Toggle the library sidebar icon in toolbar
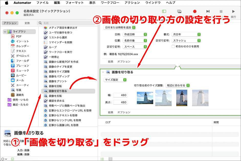Image resolution: width=241 pixels, height=161 pixels. pos(164,12)
